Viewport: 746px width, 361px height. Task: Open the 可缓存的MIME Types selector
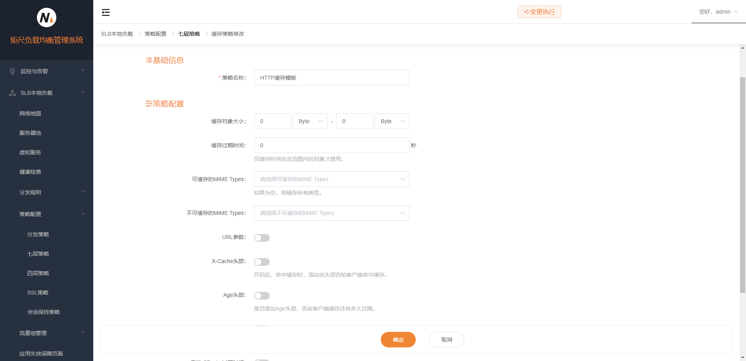331,179
